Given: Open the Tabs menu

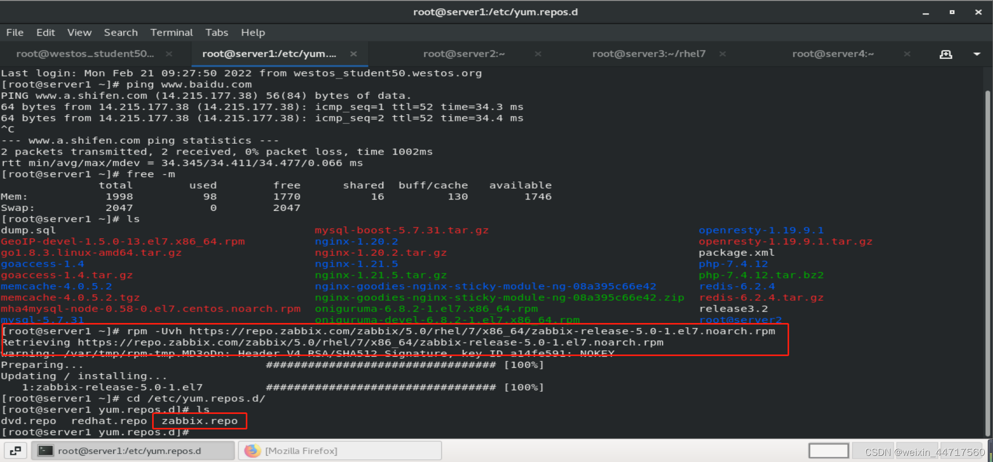Looking at the screenshot, I should click(216, 33).
